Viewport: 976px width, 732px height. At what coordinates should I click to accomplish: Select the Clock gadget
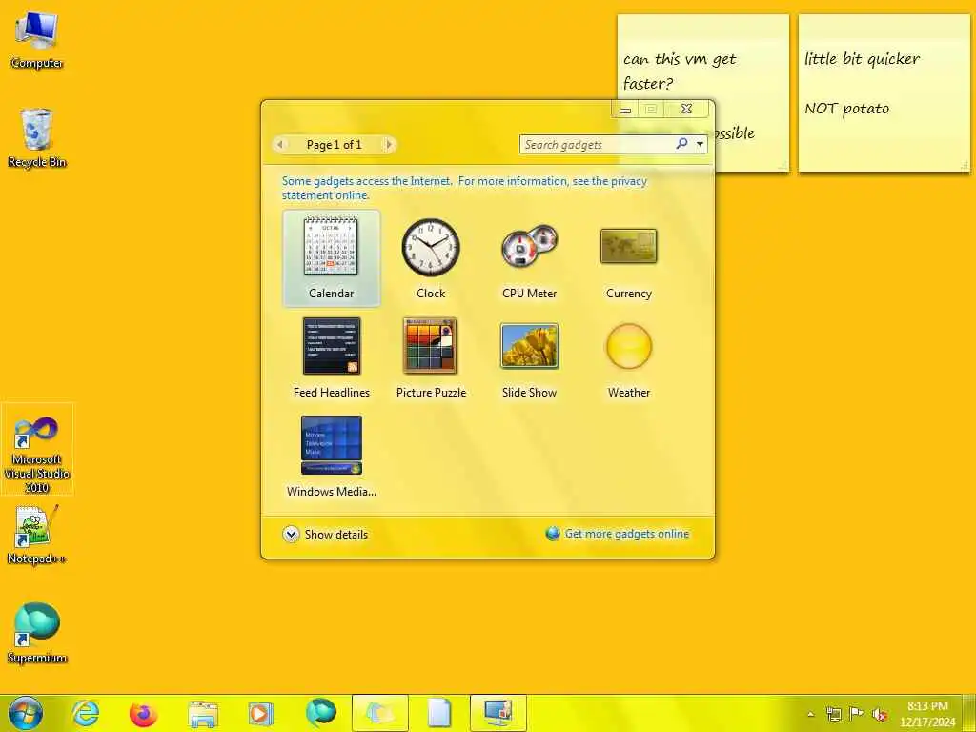pyautogui.click(x=431, y=258)
